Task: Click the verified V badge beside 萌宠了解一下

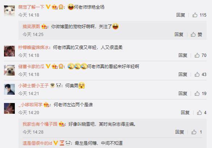Action: 48,7
